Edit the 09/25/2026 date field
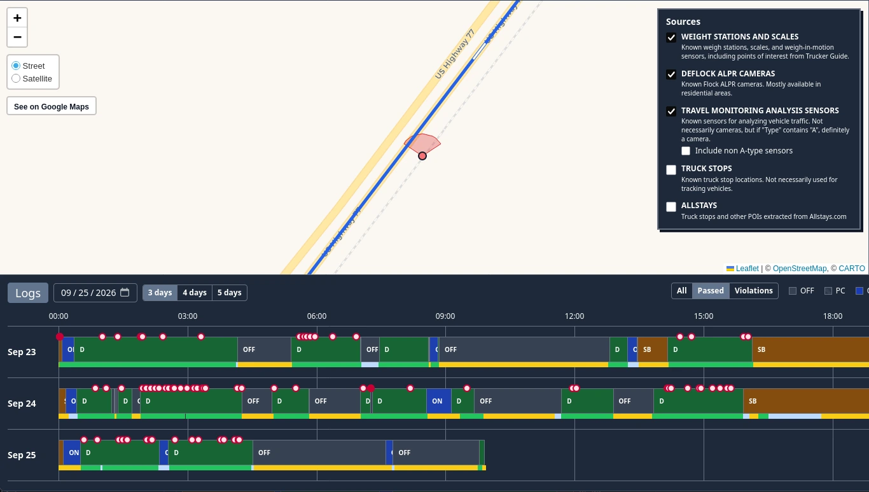 95,293
